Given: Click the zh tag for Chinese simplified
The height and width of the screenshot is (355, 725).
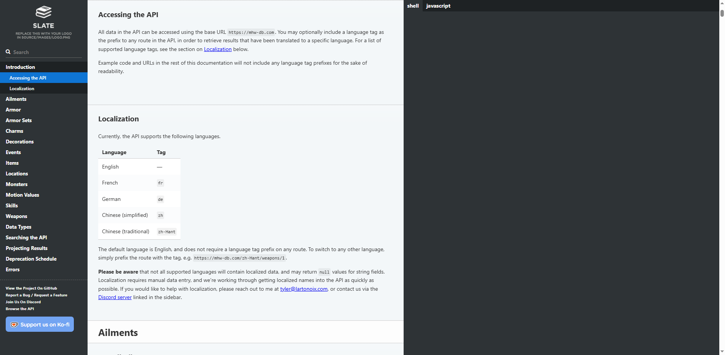Looking at the screenshot, I should point(160,215).
